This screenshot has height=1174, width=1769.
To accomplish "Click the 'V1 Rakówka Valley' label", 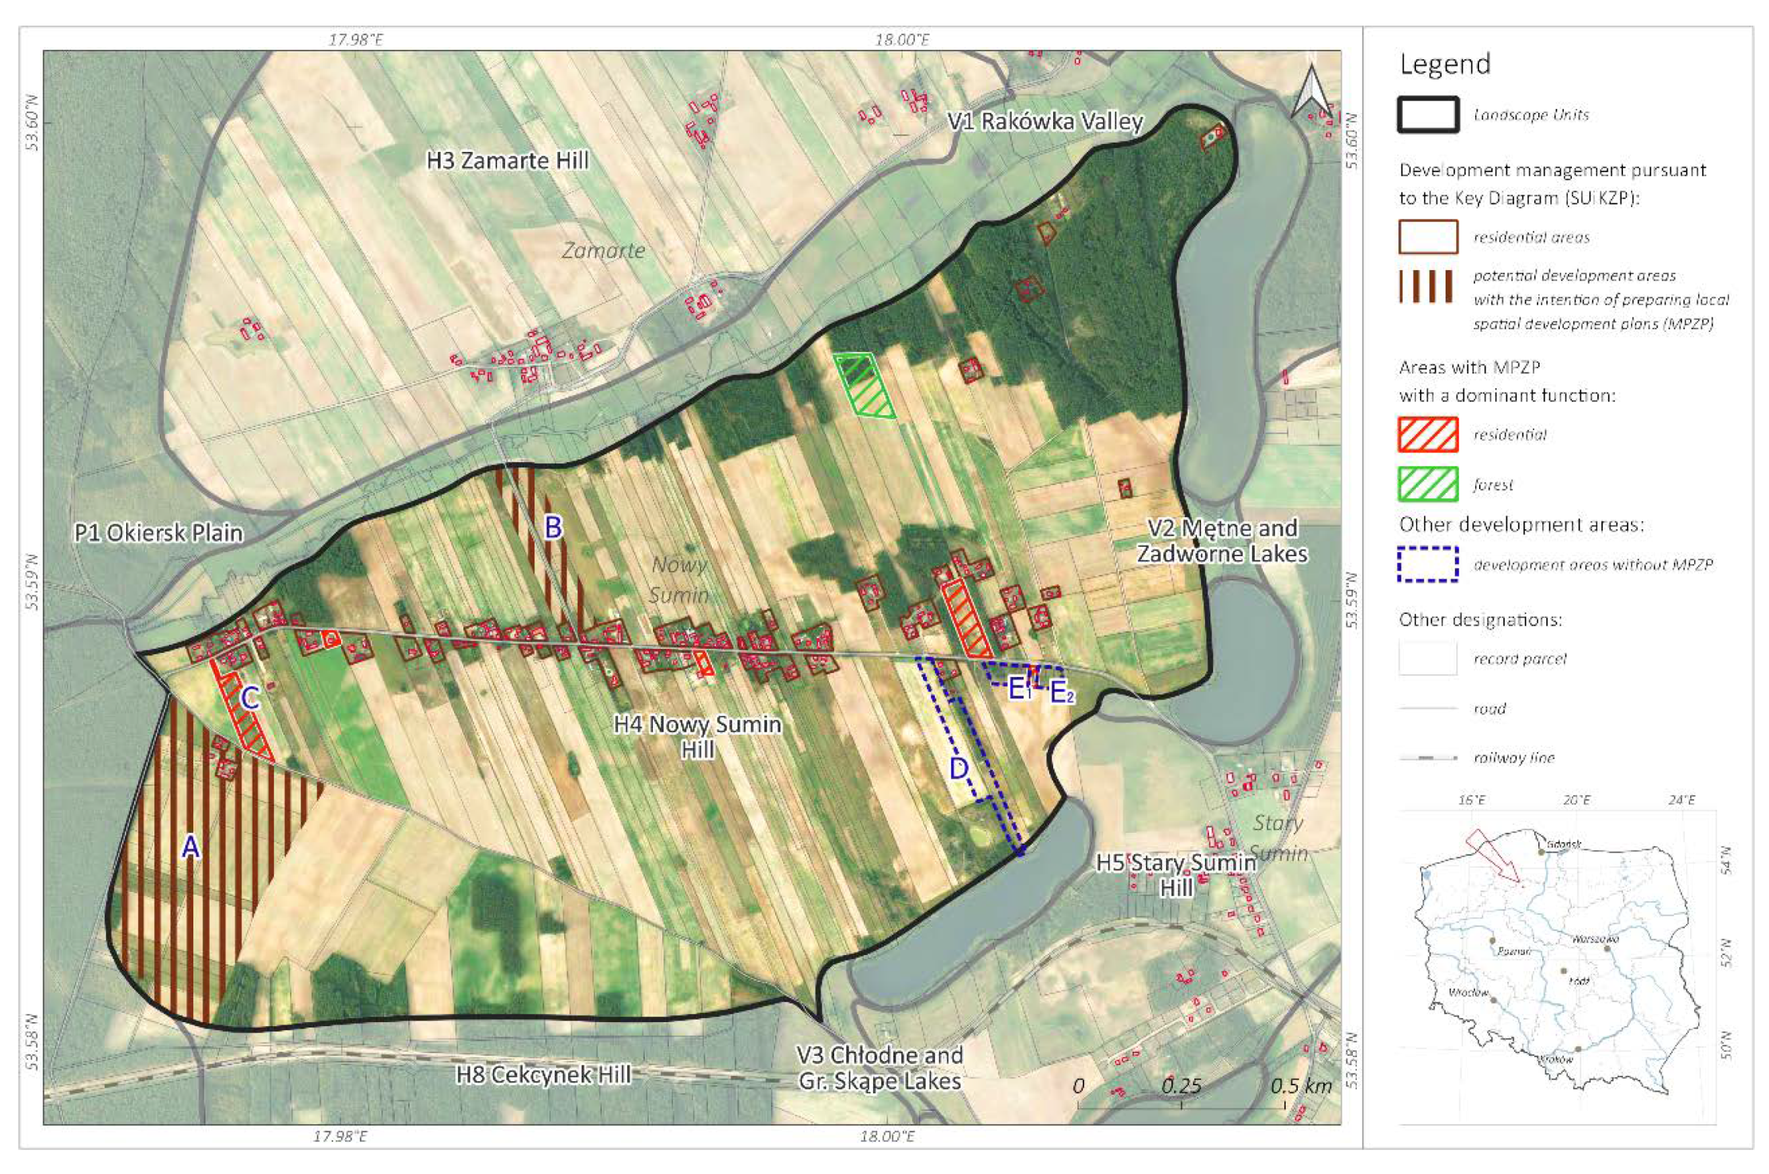I will click(x=1045, y=122).
